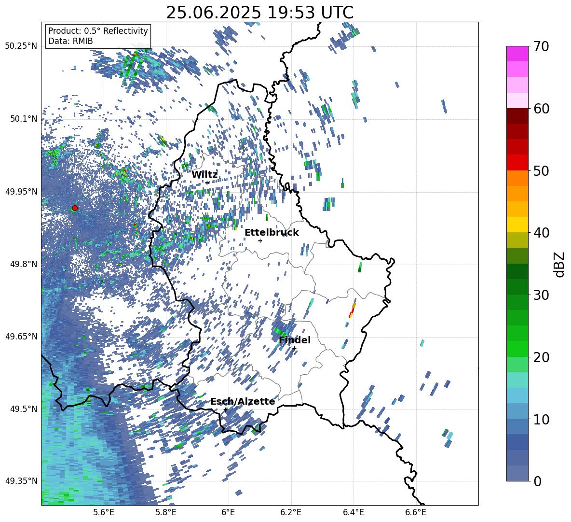Click the 70 colorbar tick value
Screen dimensions: 571x522
[x=541, y=46]
